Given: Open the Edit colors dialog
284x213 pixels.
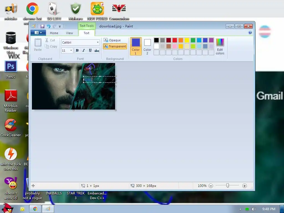Looking at the screenshot, I should click(x=220, y=46).
